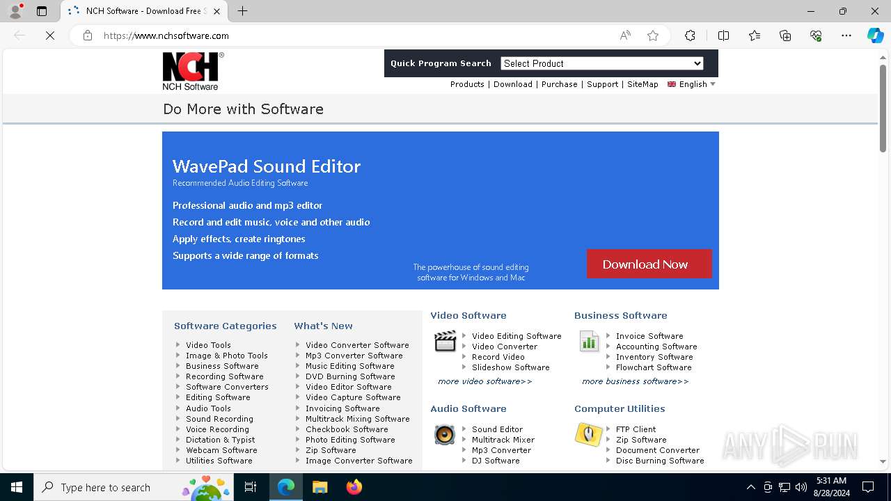Add this page to favorites
The height and width of the screenshot is (501, 891).
653,35
